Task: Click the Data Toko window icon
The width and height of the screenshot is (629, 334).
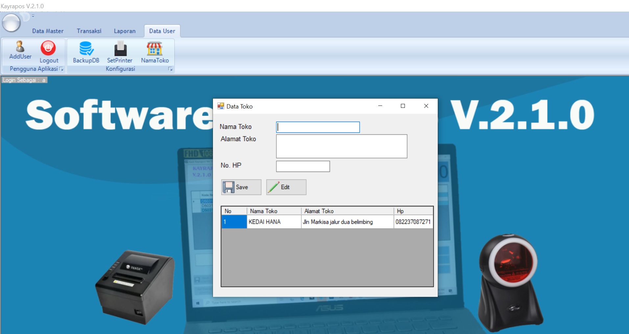Action: (221, 106)
